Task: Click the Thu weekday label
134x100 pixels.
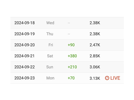Action: tap(50, 34)
